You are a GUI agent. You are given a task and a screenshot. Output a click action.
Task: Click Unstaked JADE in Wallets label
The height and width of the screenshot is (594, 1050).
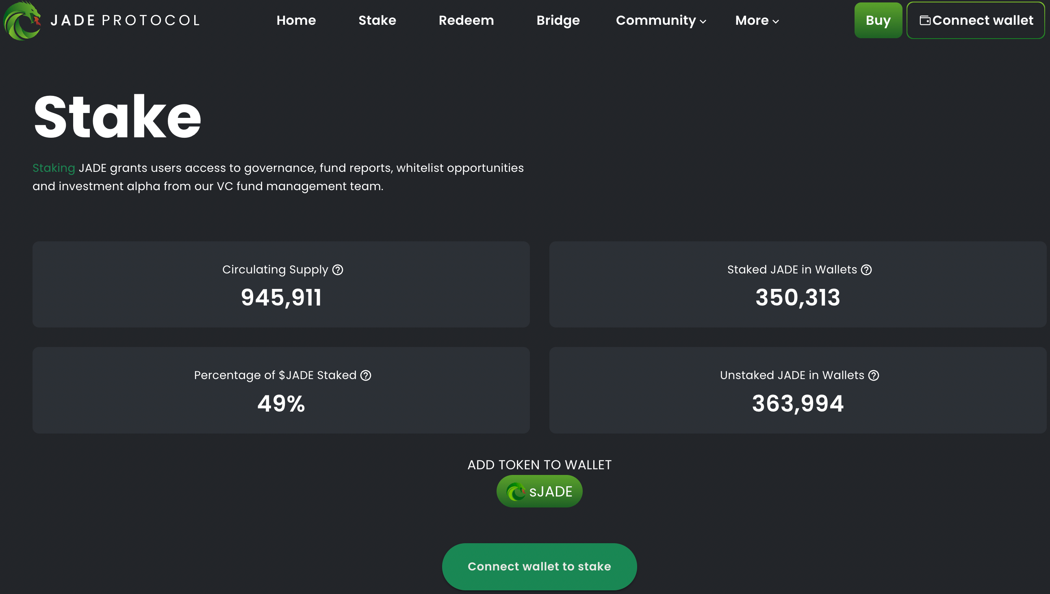coord(792,375)
